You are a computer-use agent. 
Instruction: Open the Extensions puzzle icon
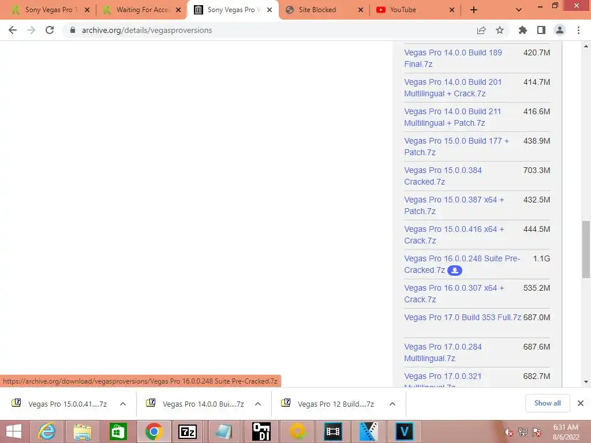pyautogui.click(x=523, y=30)
